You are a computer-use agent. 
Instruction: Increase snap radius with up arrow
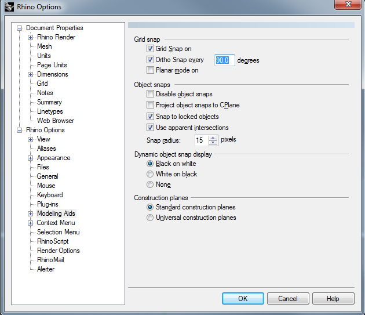(213, 138)
